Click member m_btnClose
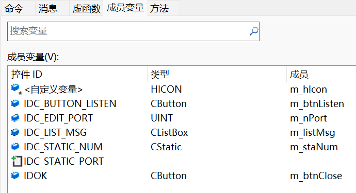This screenshot has width=356, height=193. pyautogui.click(x=316, y=176)
